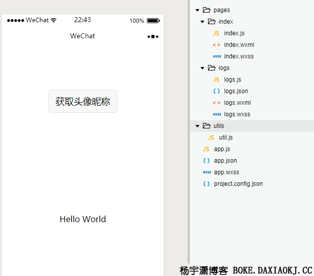Click the wxss icon beside index.wxss
The width and height of the screenshot is (314, 276).
coord(217,56)
